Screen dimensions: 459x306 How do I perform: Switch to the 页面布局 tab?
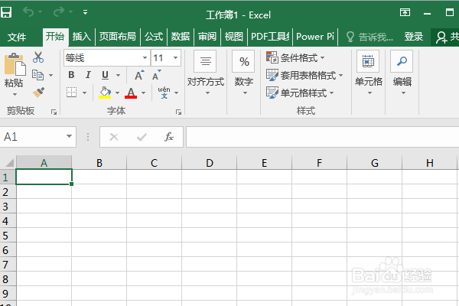point(117,37)
